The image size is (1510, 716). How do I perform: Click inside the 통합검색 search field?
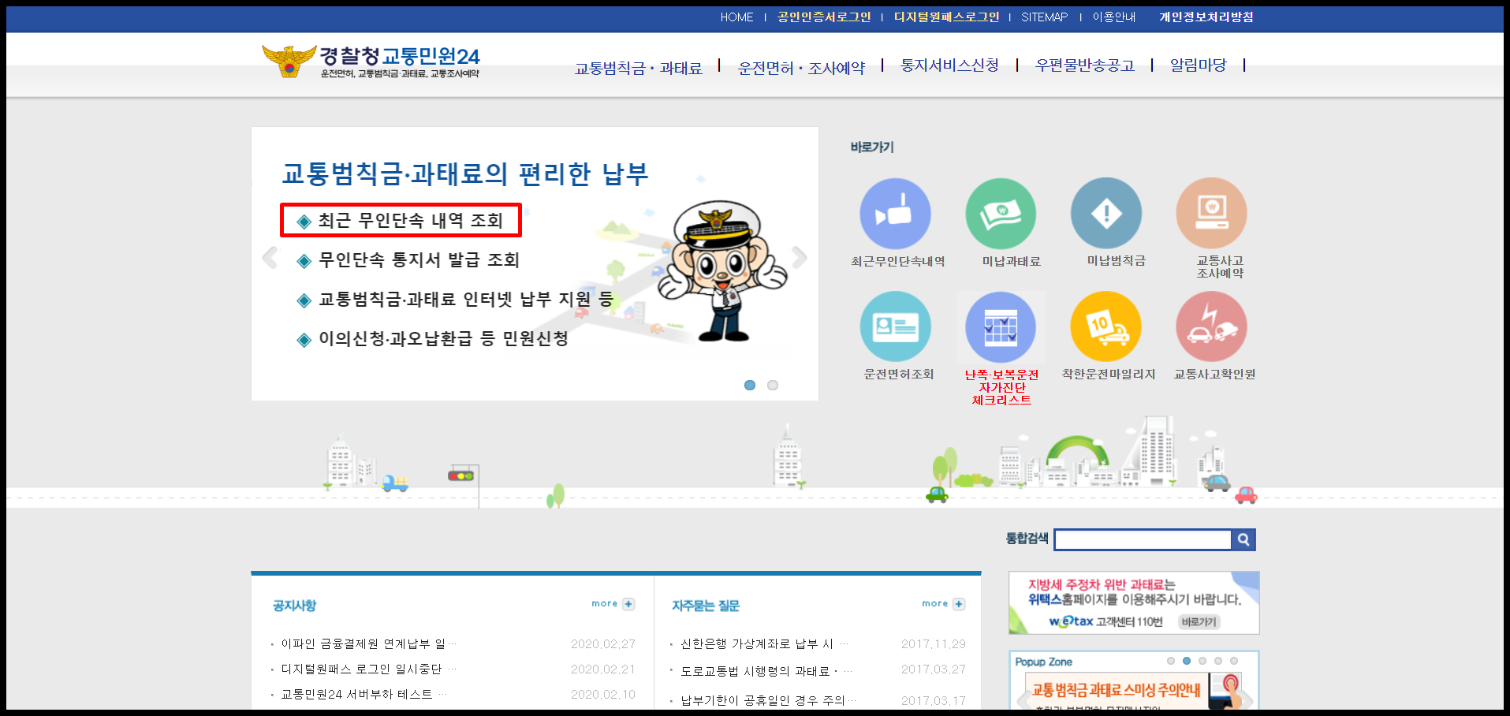1143,539
